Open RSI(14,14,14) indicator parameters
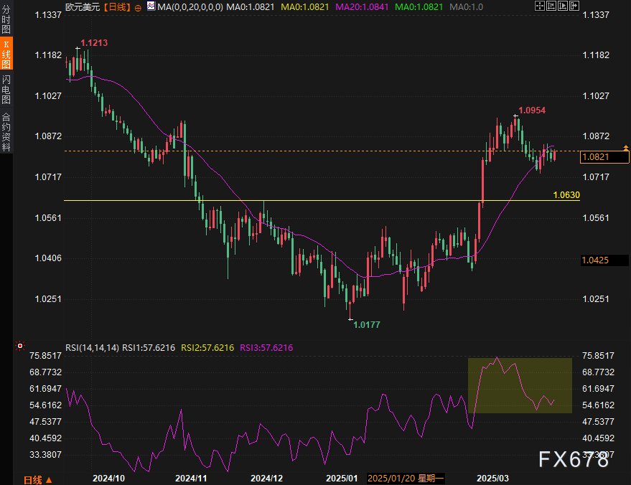This screenshot has width=631, height=485. pos(92,347)
